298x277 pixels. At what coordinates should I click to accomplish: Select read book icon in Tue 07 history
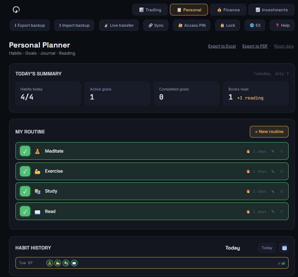[74, 263]
